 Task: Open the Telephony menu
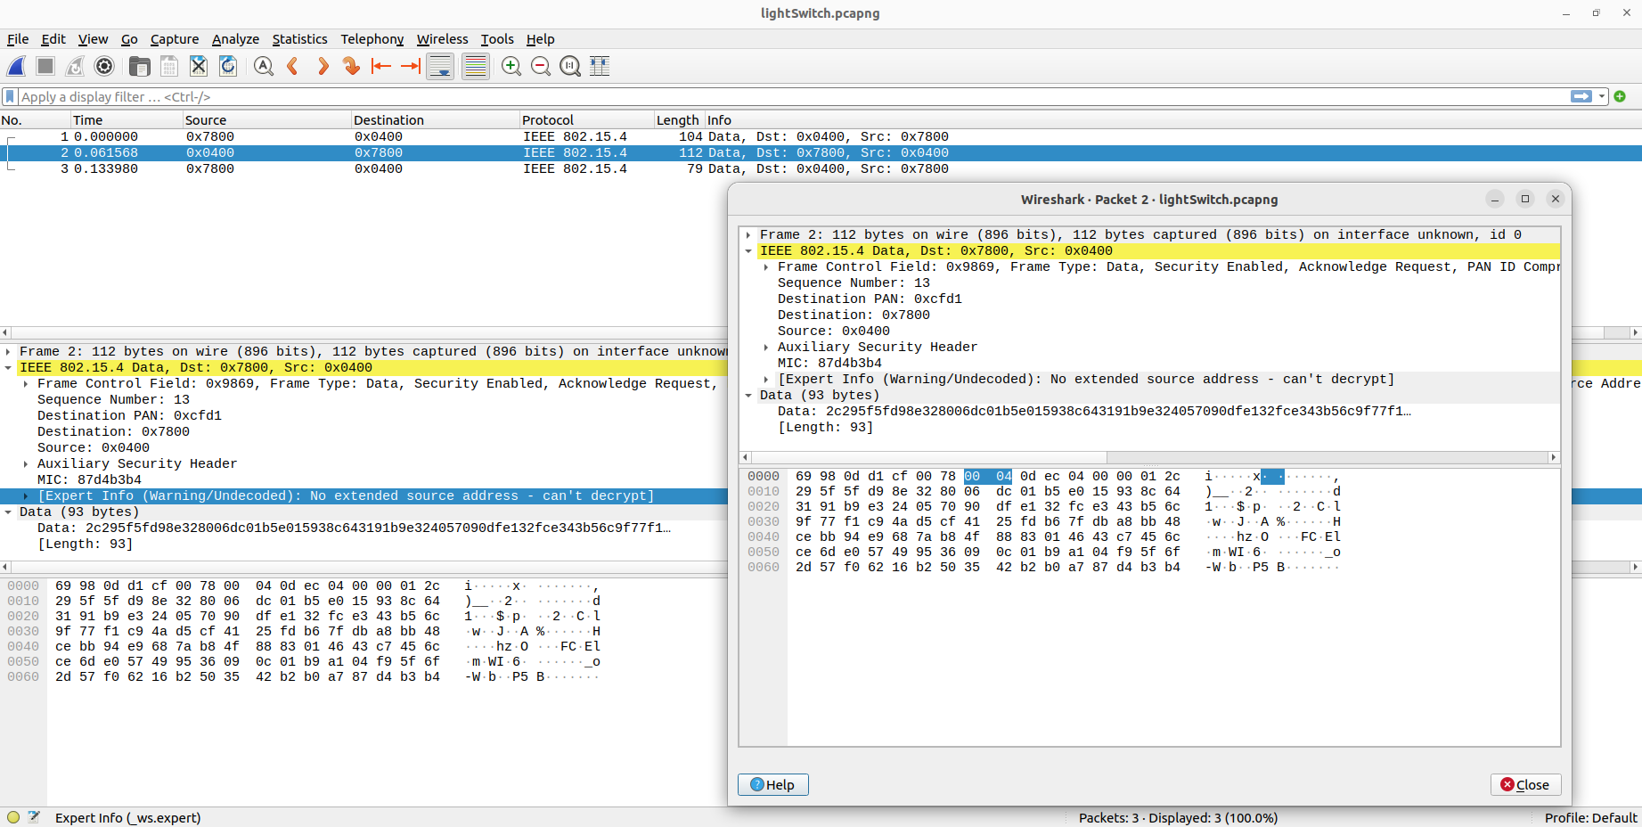coord(372,39)
